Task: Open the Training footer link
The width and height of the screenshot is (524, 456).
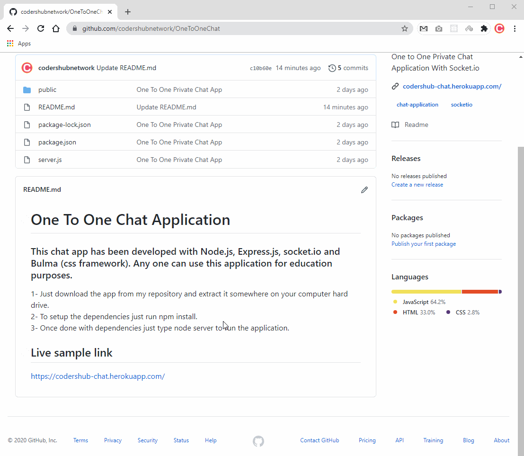Action: (x=433, y=440)
